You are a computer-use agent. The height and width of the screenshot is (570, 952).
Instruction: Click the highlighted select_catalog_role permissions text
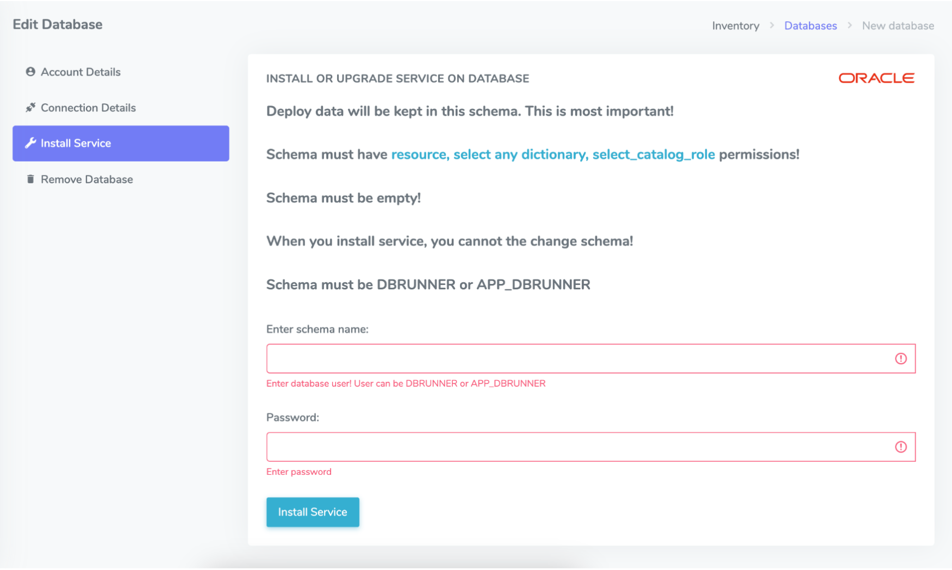653,154
